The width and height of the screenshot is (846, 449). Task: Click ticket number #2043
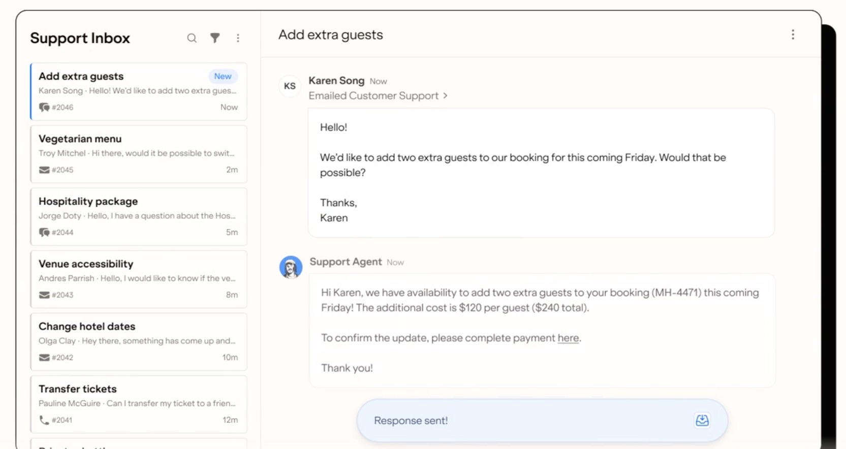(x=62, y=295)
